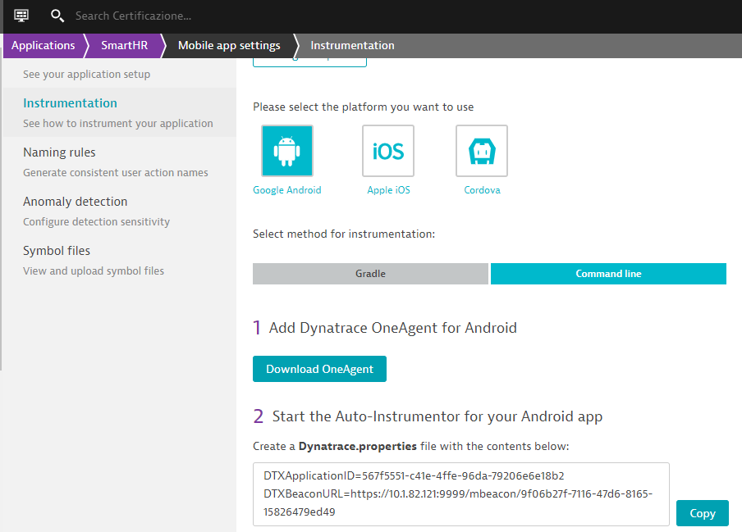Select the Apple iOS platform icon
Screen dimensions: 742x532
[x=388, y=151]
